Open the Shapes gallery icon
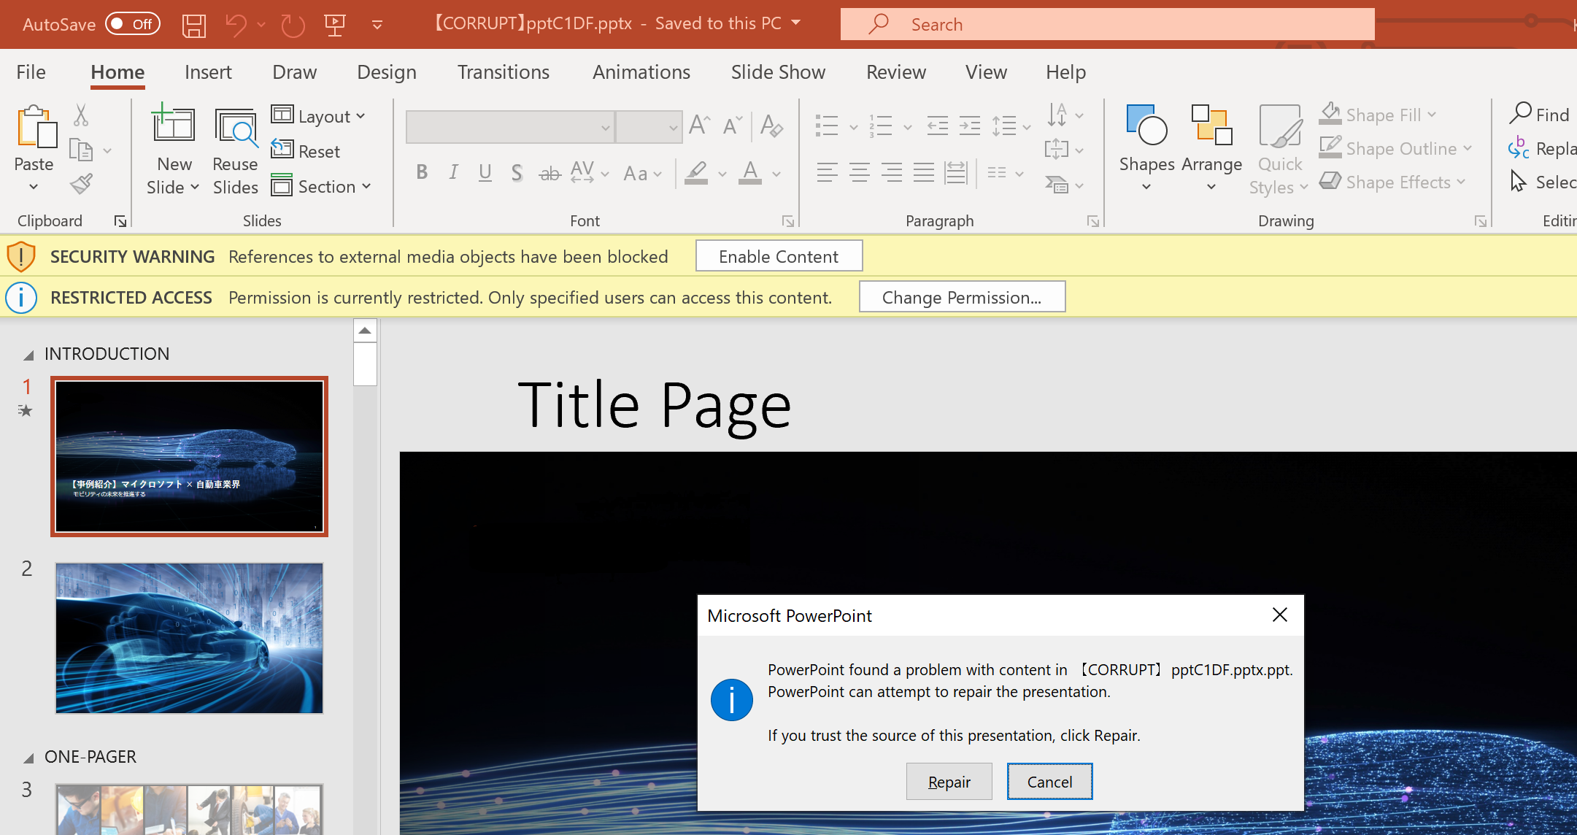The width and height of the screenshot is (1577, 835). tap(1146, 126)
